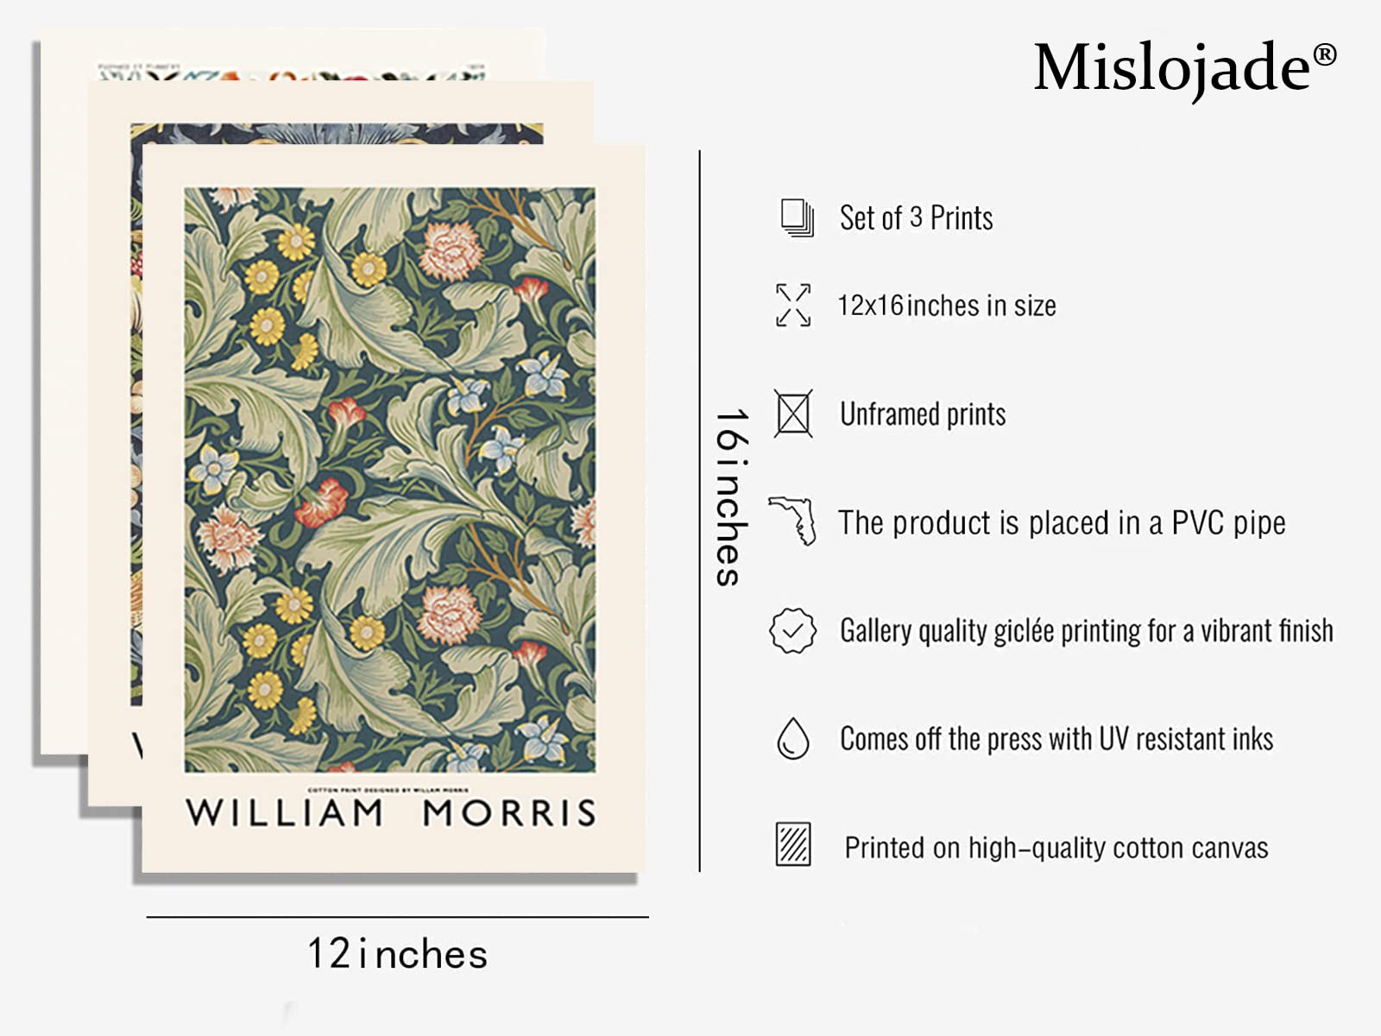The height and width of the screenshot is (1036, 1381).
Task: Click the stacked pages Set of 3 icon
Action: (x=797, y=218)
